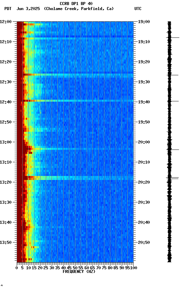Click the seismogram trace spike near 19:08 UTC
The width and height of the screenshot is (184, 289).
click(173, 37)
